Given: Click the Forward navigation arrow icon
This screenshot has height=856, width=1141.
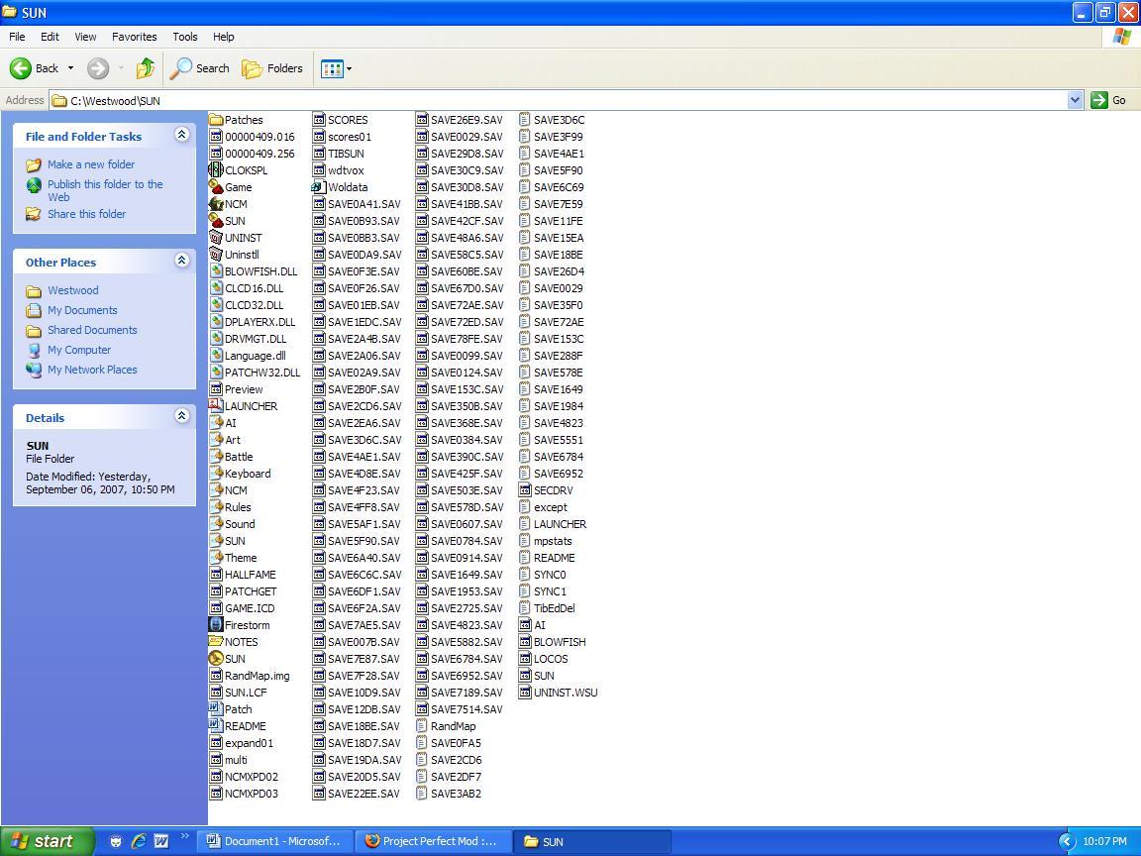Looking at the screenshot, I should pyautogui.click(x=98, y=68).
